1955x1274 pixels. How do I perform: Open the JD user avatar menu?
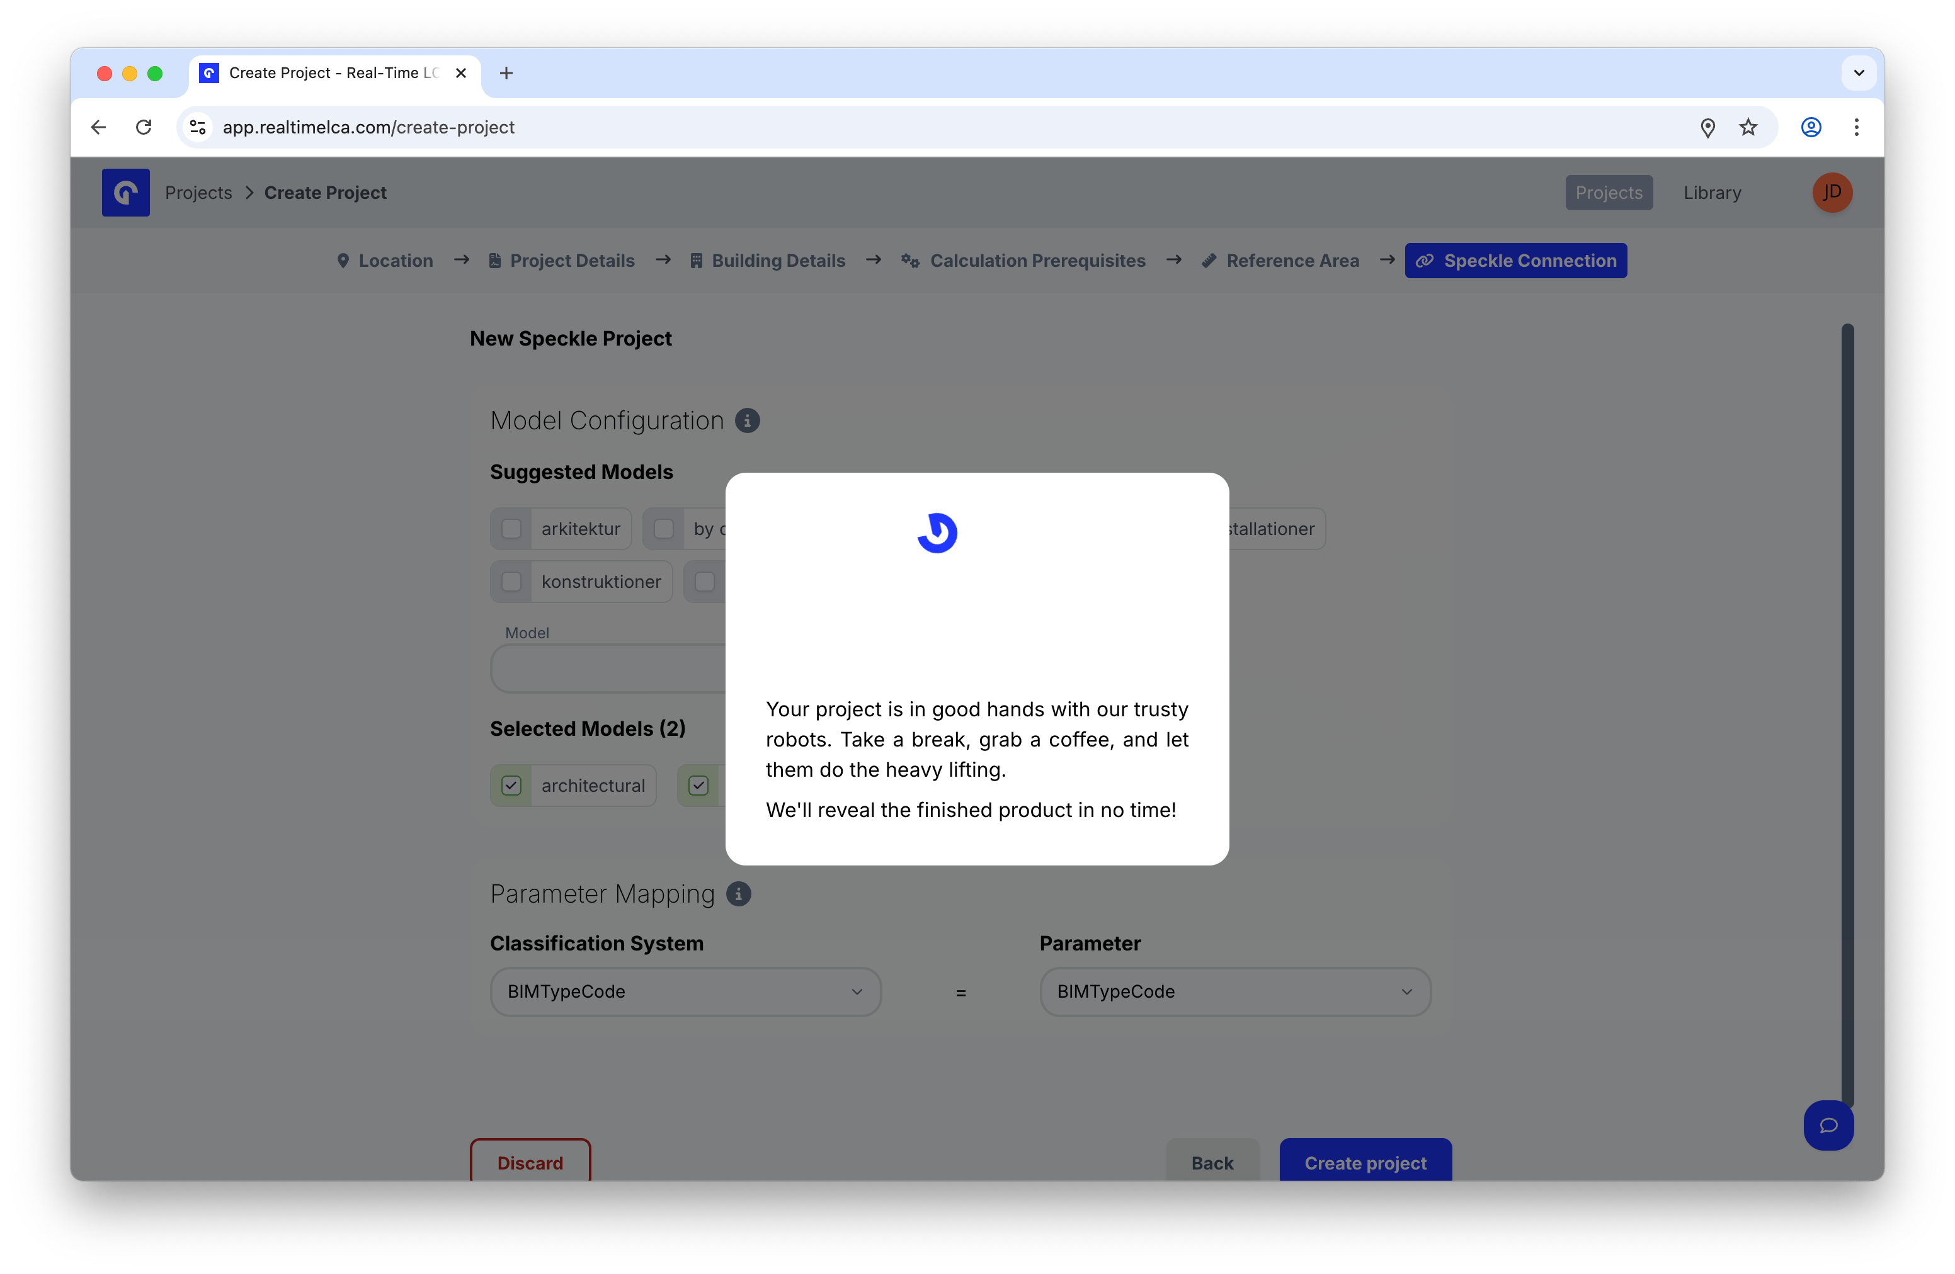point(1832,192)
